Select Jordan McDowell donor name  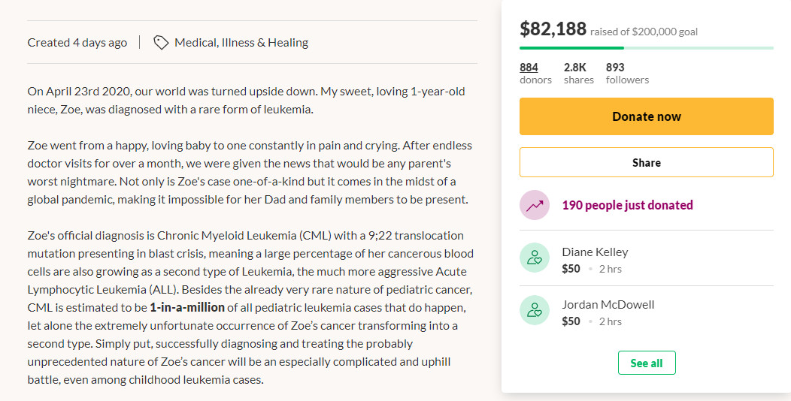(x=608, y=305)
